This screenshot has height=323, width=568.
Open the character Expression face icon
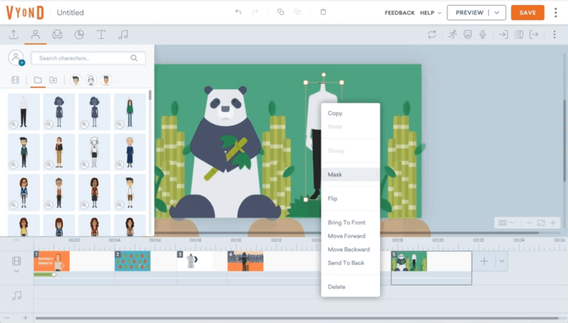pos(468,35)
